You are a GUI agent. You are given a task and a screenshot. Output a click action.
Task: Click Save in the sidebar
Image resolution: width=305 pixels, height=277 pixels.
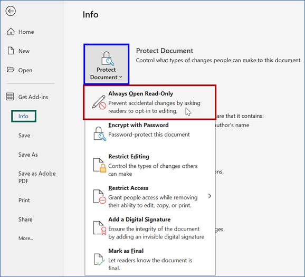[24, 136]
